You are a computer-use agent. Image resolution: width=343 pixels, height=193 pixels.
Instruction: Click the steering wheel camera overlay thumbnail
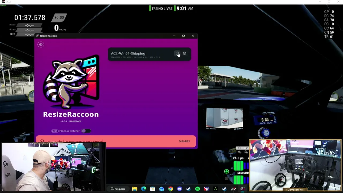[295, 165]
